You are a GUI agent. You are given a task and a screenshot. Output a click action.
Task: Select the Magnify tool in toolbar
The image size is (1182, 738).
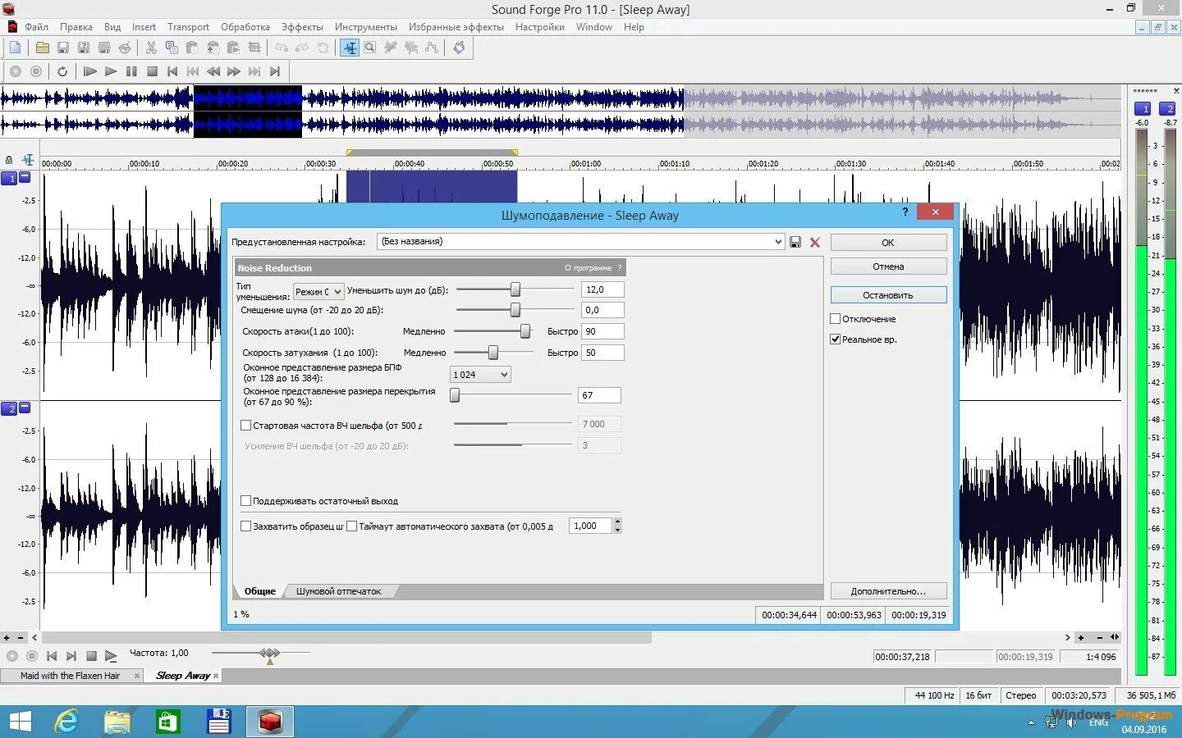click(370, 48)
